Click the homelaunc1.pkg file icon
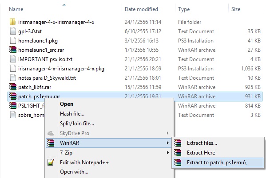Viewport: 266px width, 178px height. tap(13, 41)
